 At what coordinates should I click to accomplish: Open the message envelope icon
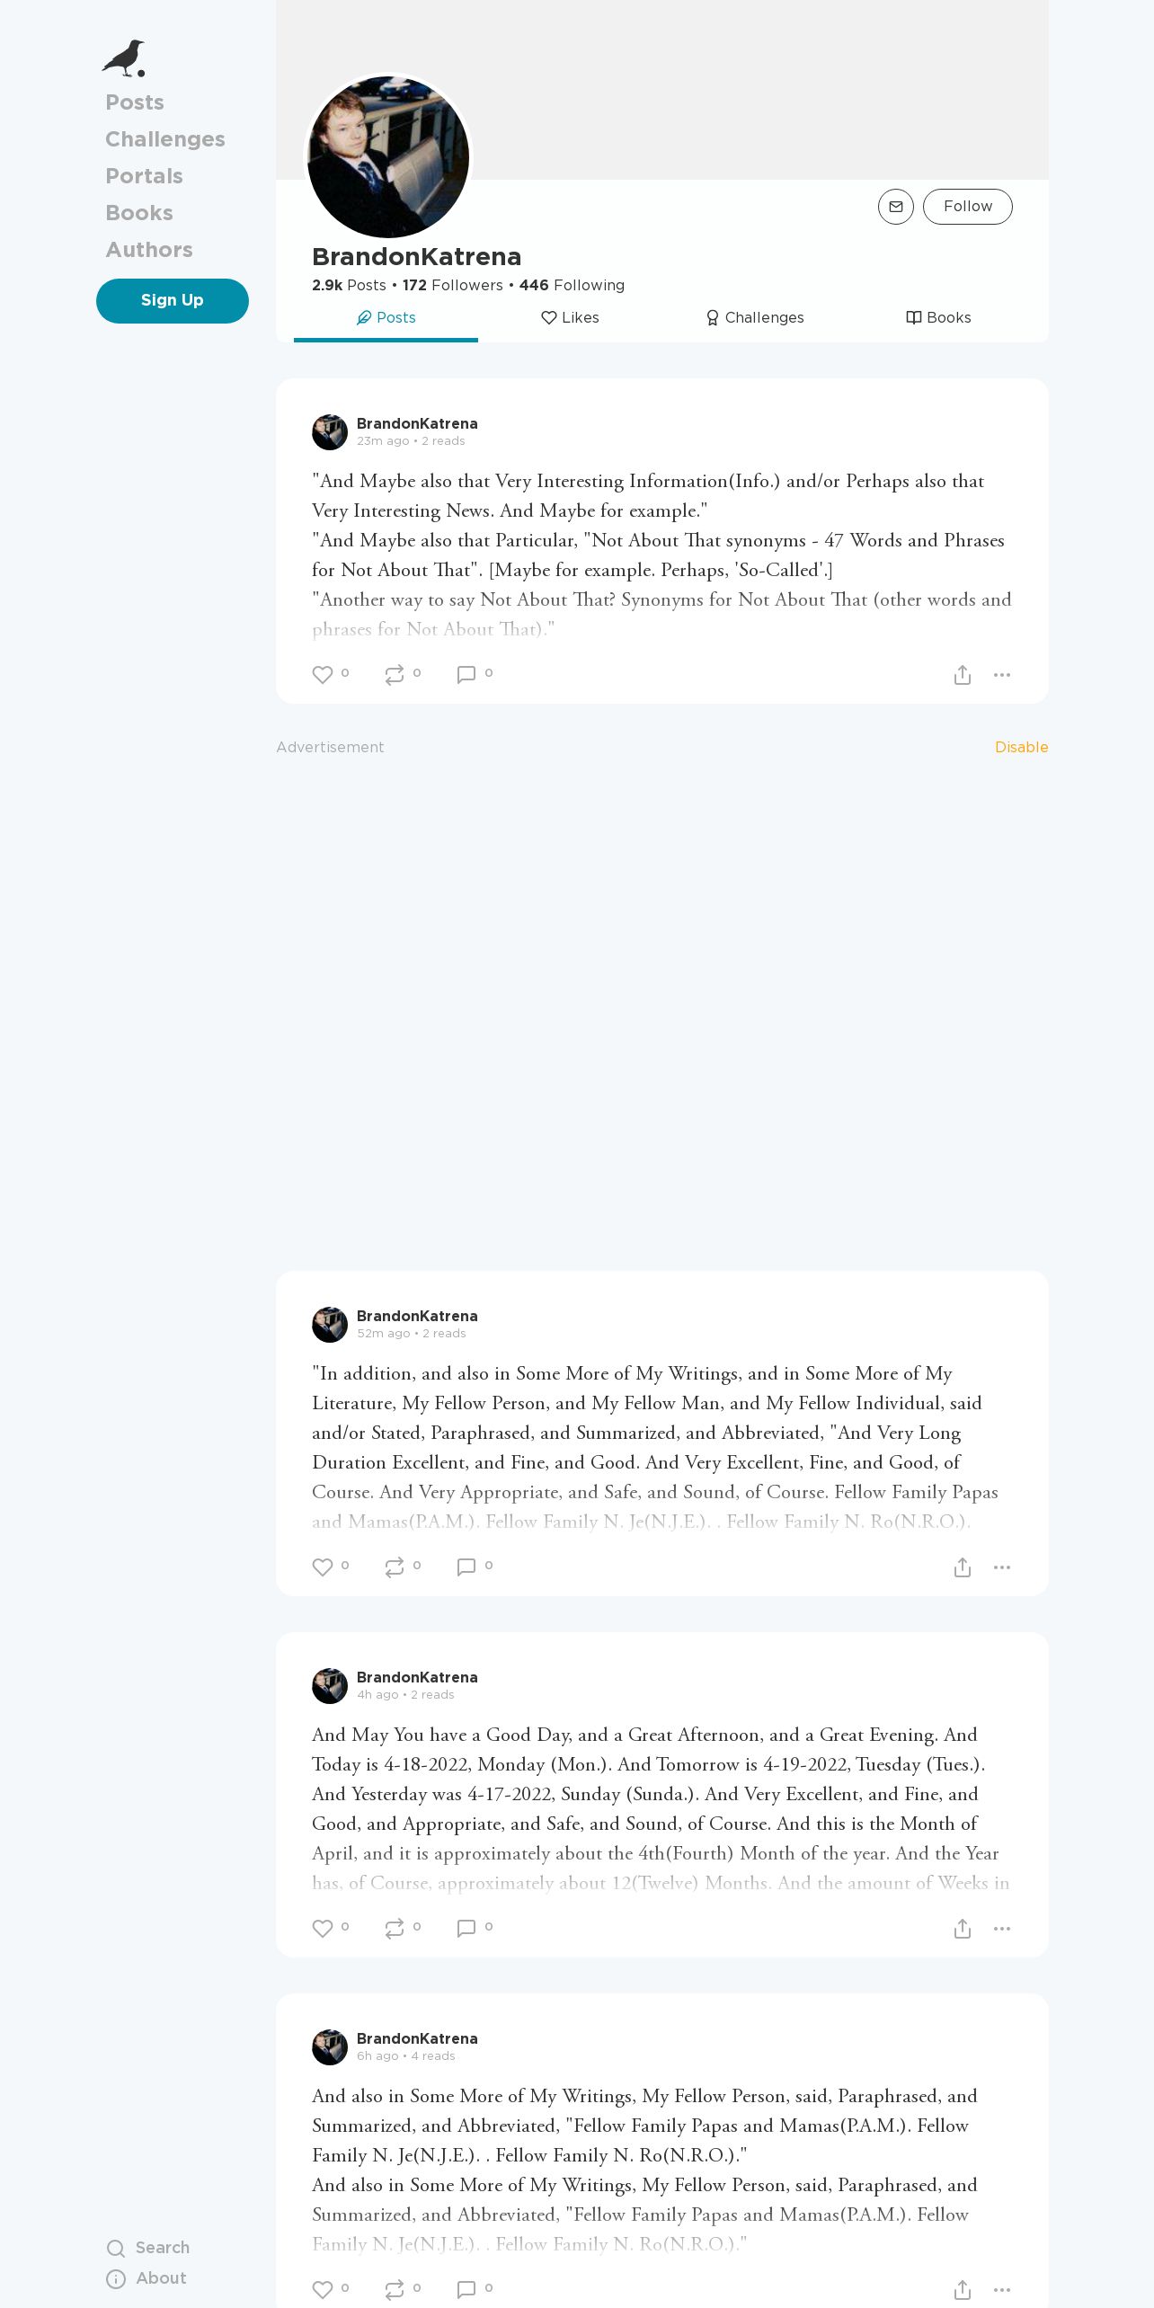pos(895,207)
